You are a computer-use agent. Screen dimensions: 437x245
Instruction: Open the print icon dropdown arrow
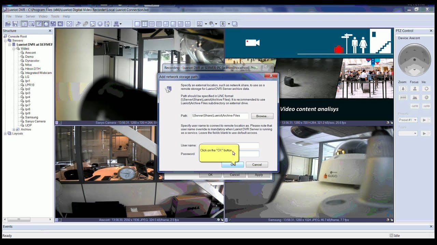pos(121,24)
